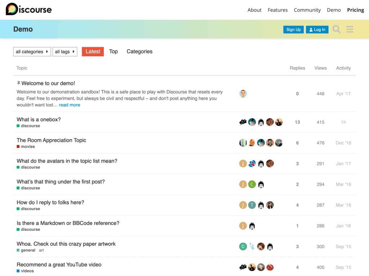Screen dimensions: 369x276
Task: Click last avatar in What is a onebox row
Action: click(279, 122)
